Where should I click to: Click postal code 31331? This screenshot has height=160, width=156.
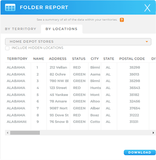coord(134,122)
